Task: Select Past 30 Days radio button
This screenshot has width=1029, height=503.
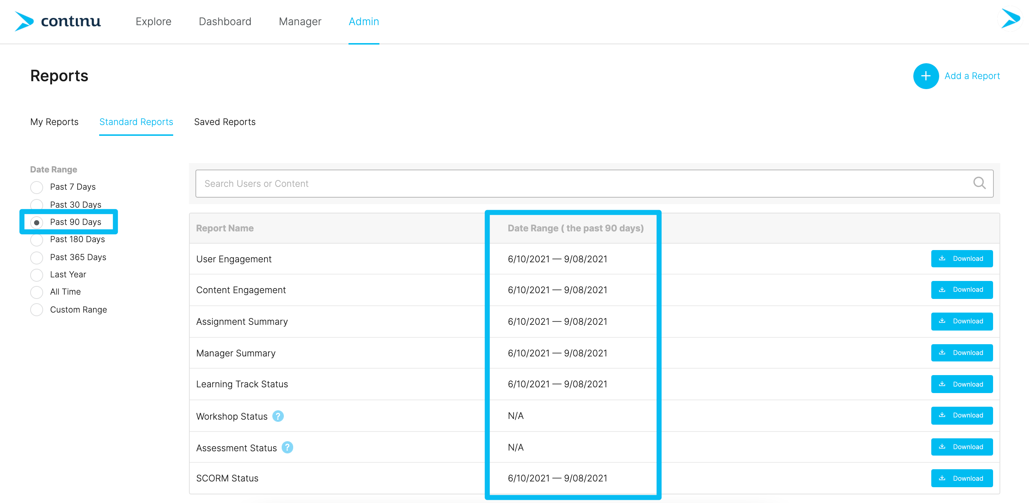Action: click(37, 204)
